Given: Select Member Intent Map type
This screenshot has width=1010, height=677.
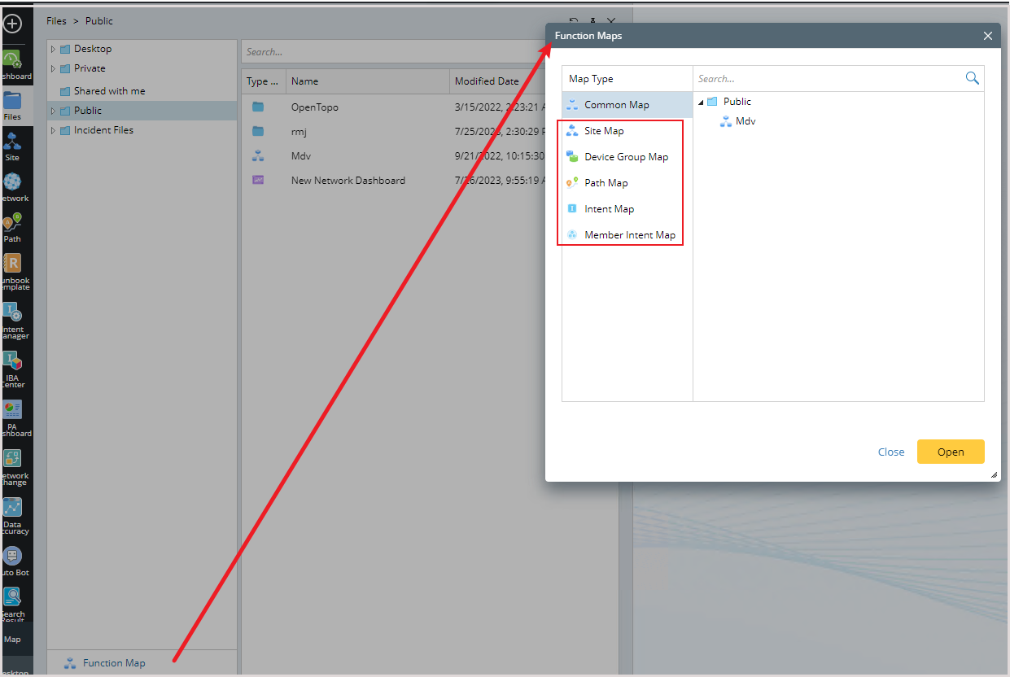Looking at the screenshot, I should tap(627, 235).
